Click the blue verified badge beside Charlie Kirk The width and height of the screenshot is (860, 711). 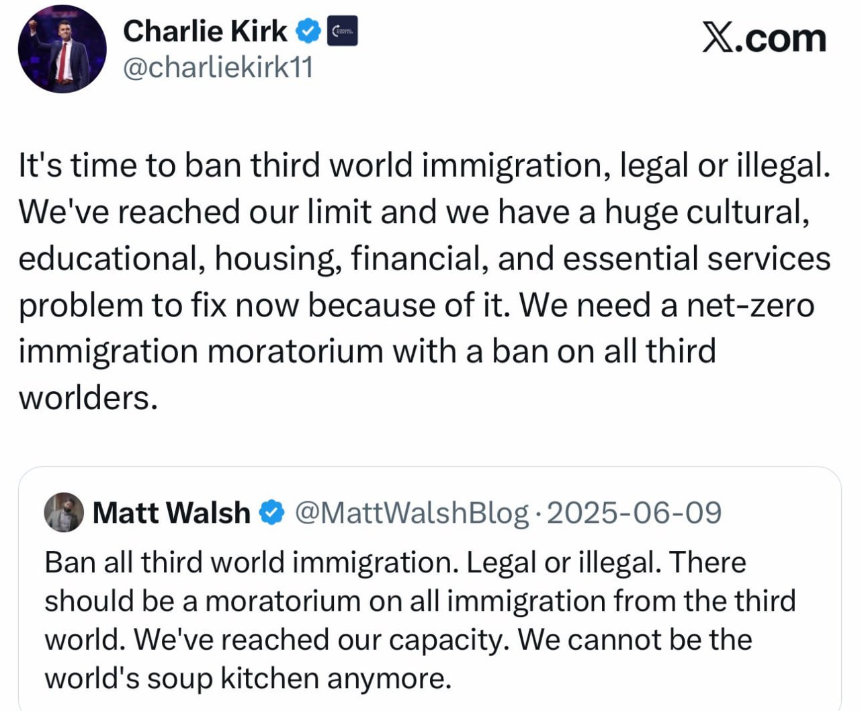coord(308,32)
